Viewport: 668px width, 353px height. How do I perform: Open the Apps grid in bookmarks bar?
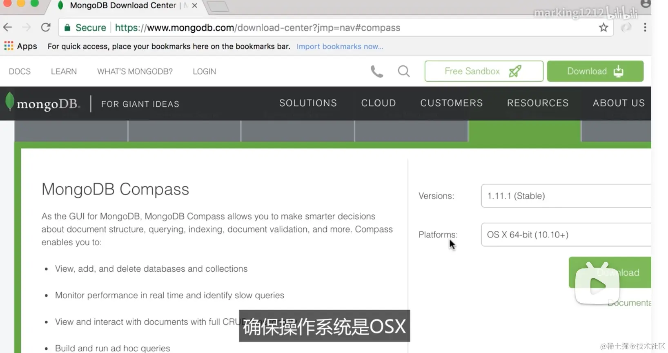click(9, 46)
